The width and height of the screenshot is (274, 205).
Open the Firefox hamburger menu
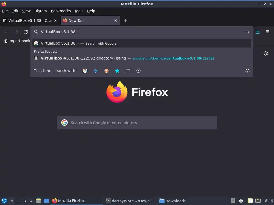267,32
